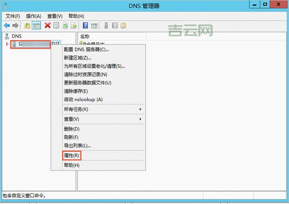Open Help with the blue question icon
Screen dimensions: 289x204
click(x=85, y=25)
